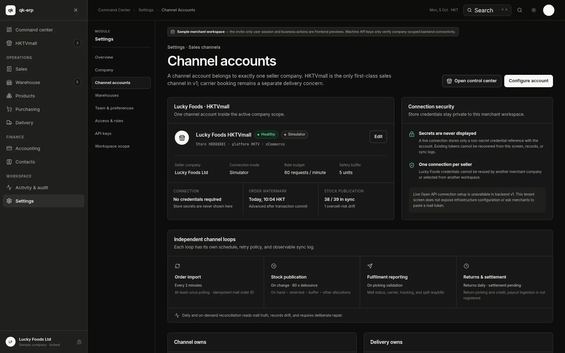Click the Healthy status badge
This screenshot has height=353, width=565.
[266, 134]
